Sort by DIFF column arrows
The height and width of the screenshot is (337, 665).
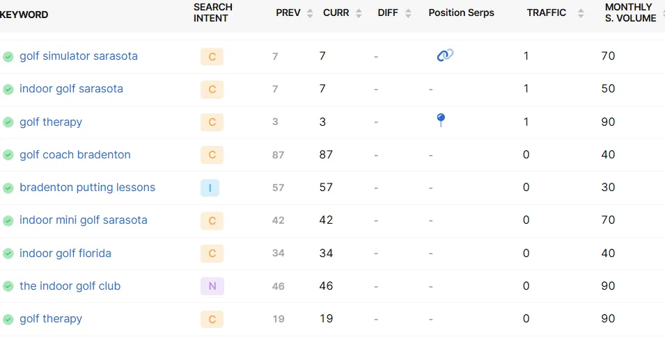point(408,13)
